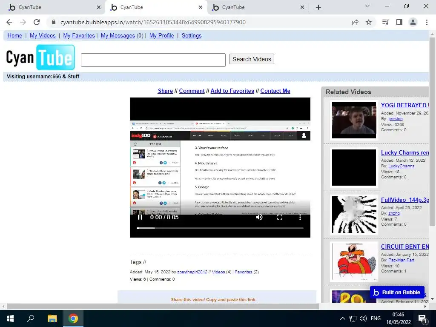Open LuckyCharms user profile link
This screenshot has height=327, width=436.
point(401,166)
